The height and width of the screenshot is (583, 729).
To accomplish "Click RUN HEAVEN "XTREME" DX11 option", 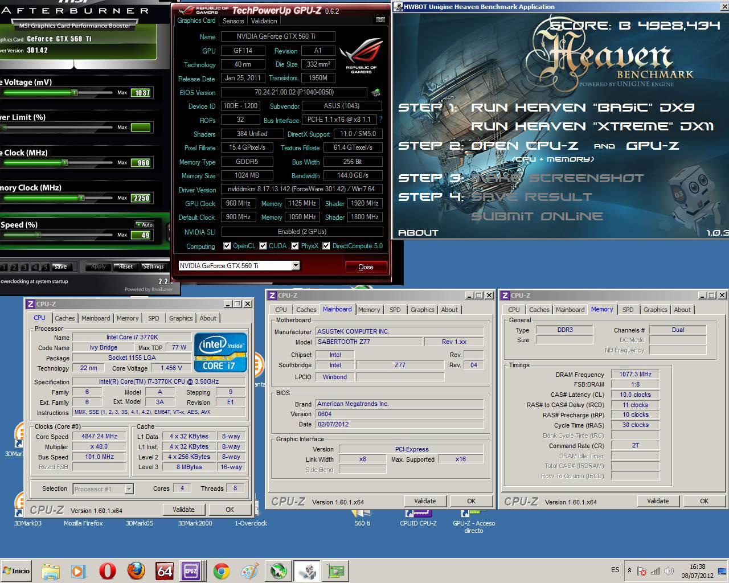I will click(x=592, y=126).
